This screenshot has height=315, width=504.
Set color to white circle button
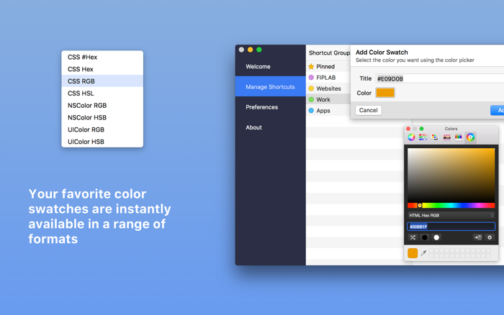click(436, 237)
